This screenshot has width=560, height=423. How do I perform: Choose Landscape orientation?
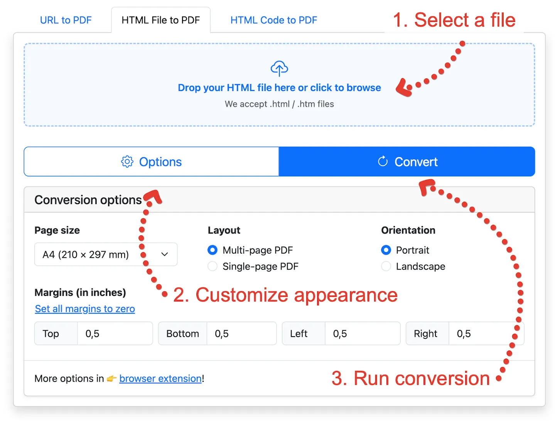coord(386,266)
